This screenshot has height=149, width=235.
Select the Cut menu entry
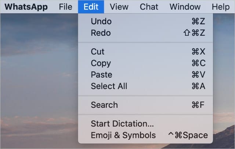pyautogui.click(x=98, y=52)
